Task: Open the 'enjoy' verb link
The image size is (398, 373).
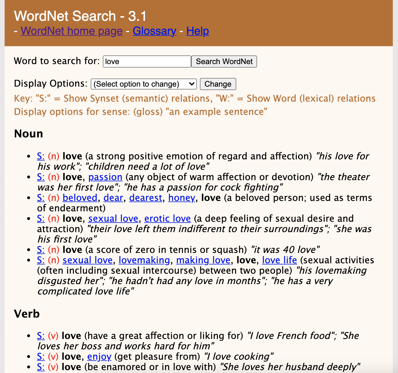Action: point(99,356)
